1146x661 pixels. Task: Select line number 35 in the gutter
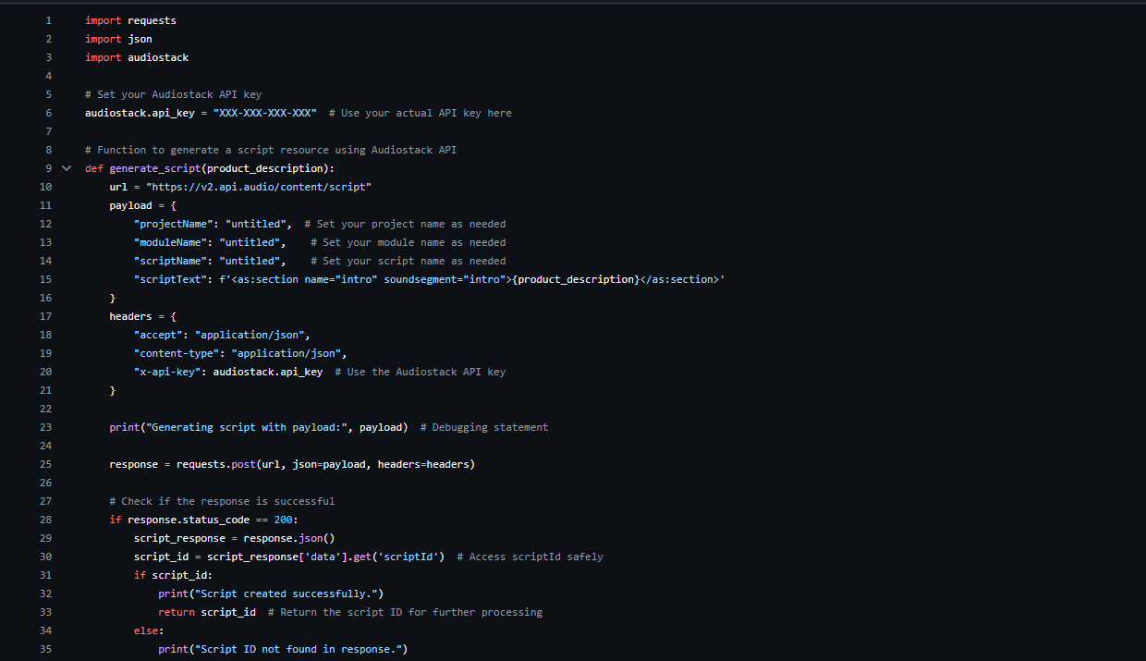[46, 649]
